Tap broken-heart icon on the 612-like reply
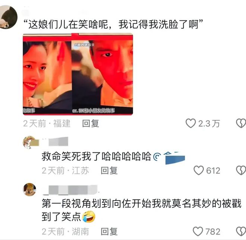The width and height of the screenshot is (246, 240). (241, 171)
